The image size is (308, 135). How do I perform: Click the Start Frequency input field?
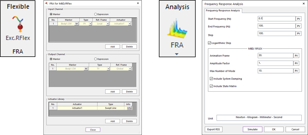tap(276, 19)
